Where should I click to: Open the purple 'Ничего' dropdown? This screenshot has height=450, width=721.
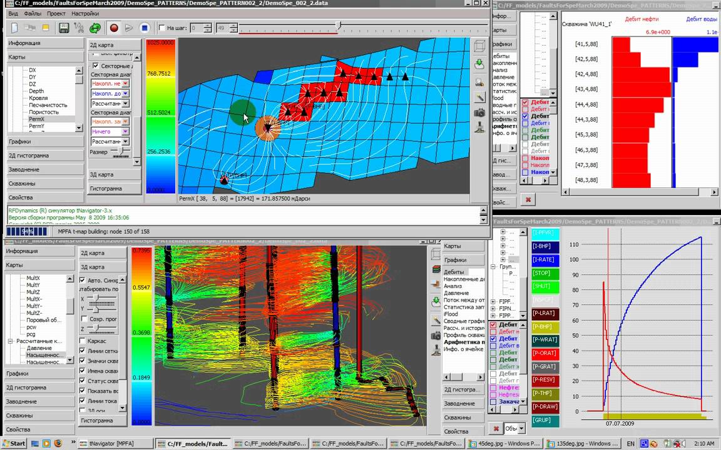pyautogui.click(x=125, y=132)
